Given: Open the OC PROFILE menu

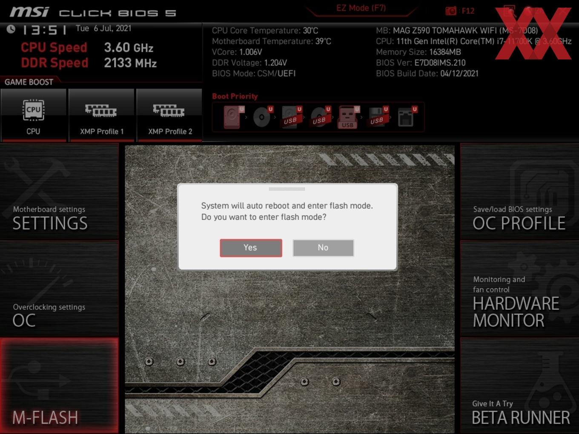Looking at the screenshot, I should tap(519, 191).
